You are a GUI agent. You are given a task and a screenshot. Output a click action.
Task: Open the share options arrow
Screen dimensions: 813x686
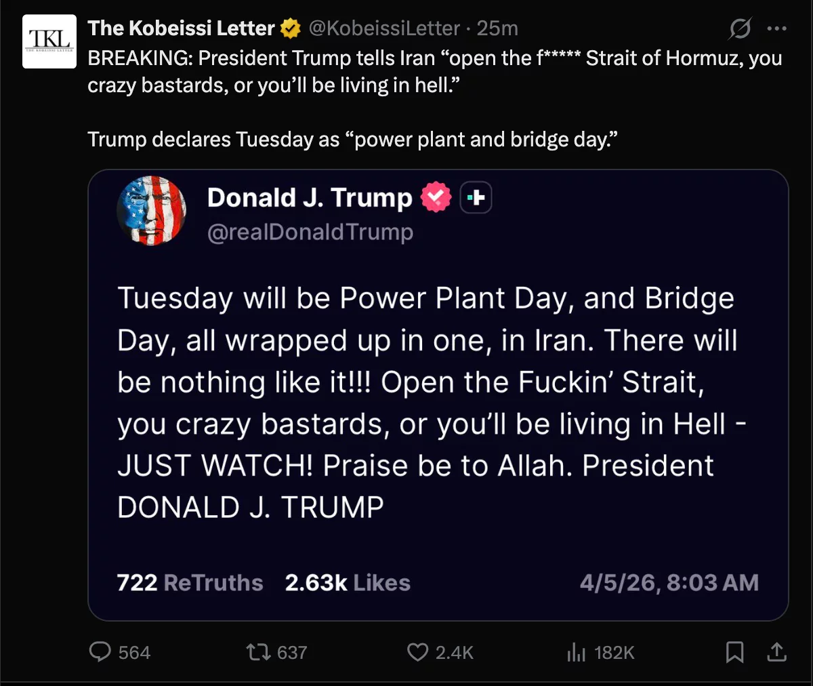click(x=776, y=652)
